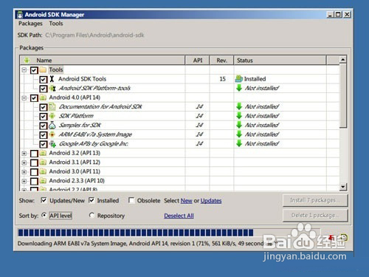Click the Android 3.1 (API 12) folder icon
Viewport: 369px width, 277px height.
[x=43, y=163]
